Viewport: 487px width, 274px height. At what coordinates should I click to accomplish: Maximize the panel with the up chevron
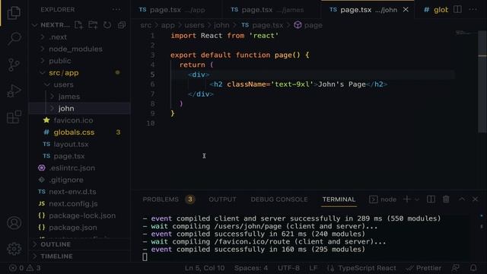pyautogui.click(x=462, y=199)
